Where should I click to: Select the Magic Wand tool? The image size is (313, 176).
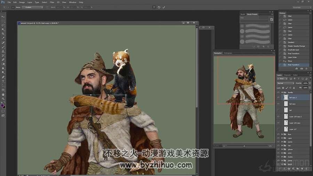coord(3,30)
